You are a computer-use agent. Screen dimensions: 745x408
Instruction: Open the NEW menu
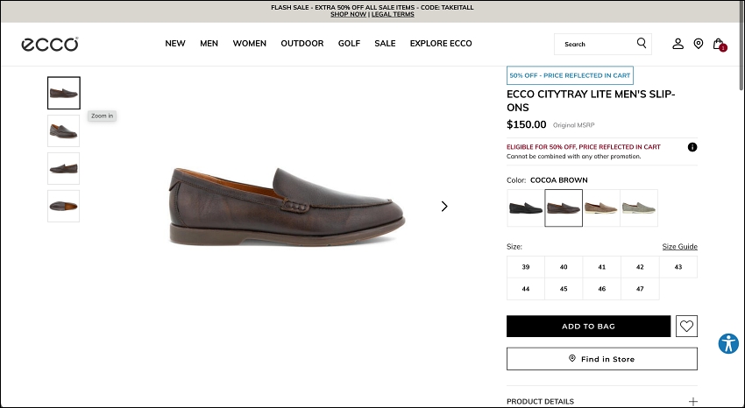tap(175, 43)
